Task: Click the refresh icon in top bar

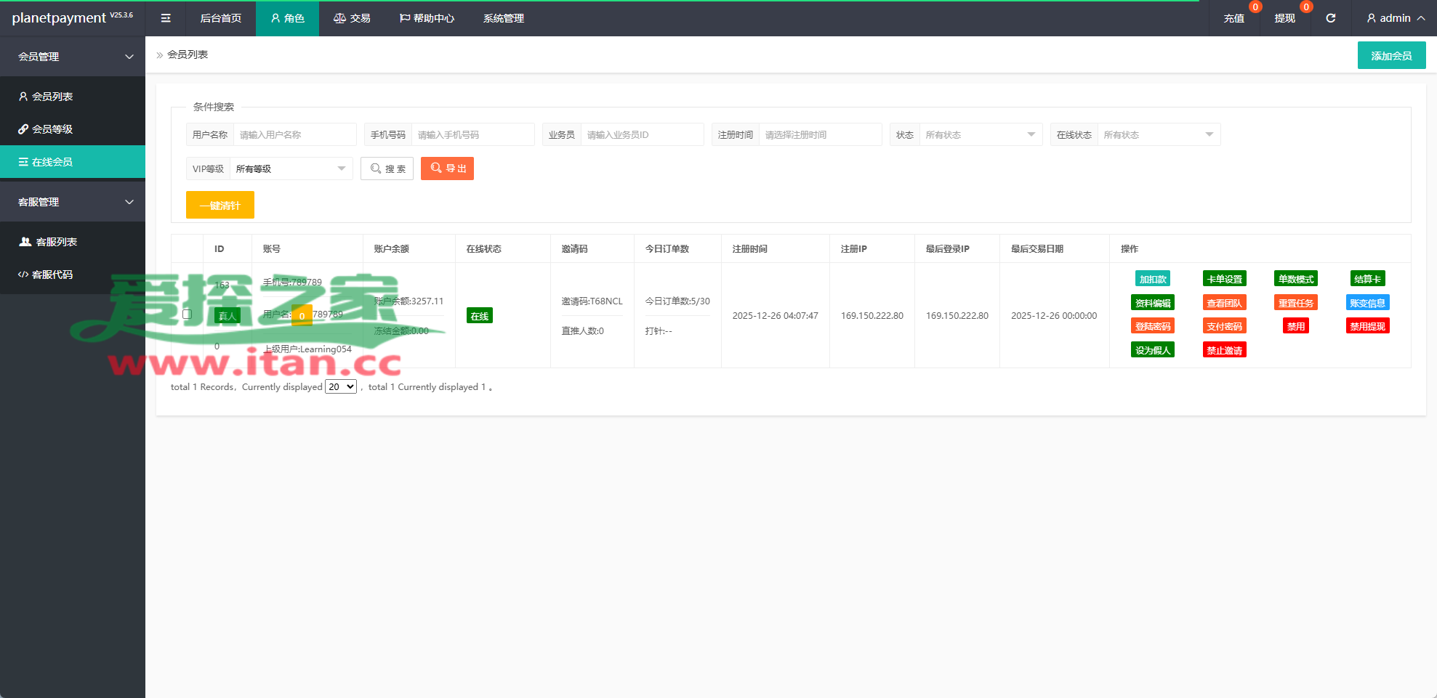Action: click(x=1330, y=18)
